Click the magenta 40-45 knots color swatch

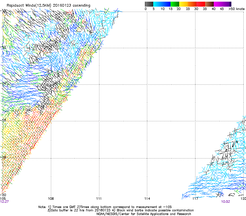pyautogui.click(x=218, y=4)
